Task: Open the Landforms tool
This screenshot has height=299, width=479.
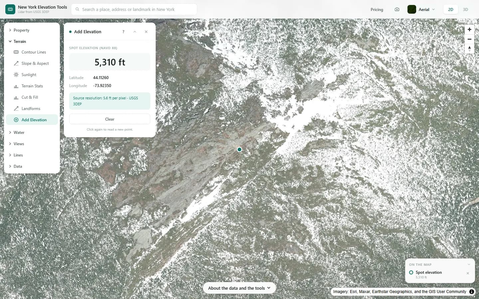Action: (x=32, y=109)
